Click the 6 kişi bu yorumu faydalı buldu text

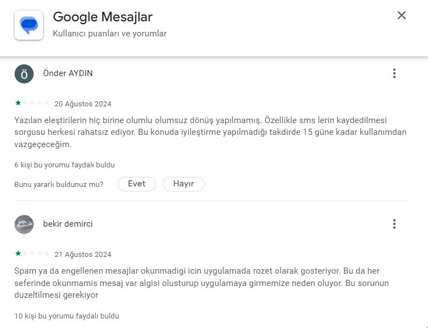coord(64,165)
